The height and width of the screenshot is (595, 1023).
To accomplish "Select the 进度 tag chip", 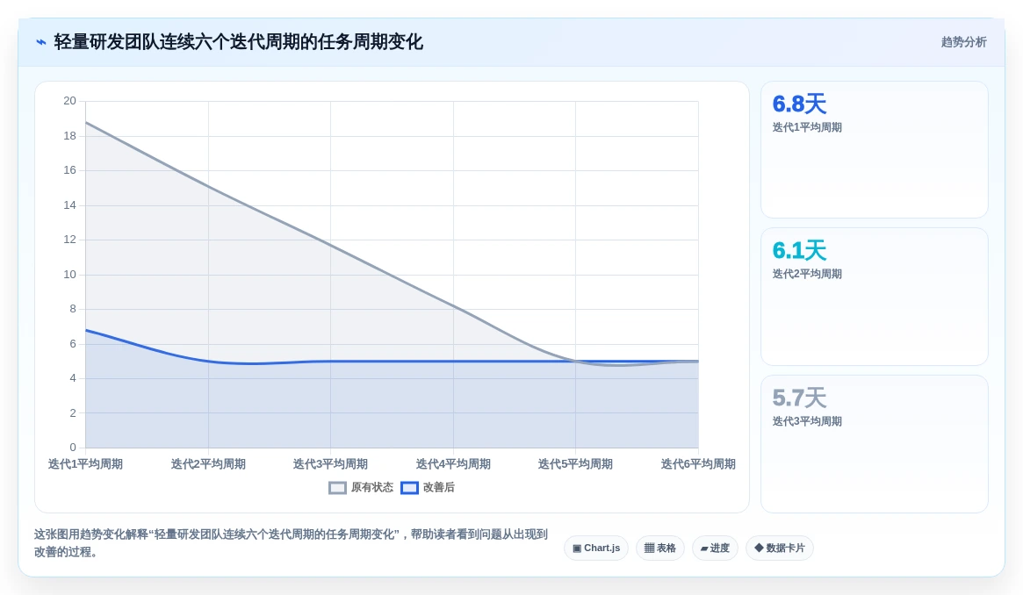I will coord(715,548).
